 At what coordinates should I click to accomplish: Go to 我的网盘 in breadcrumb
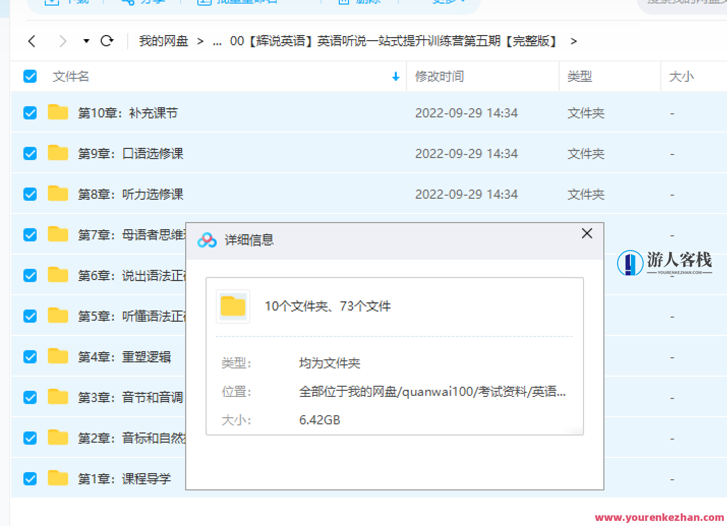tap(163, 41)
